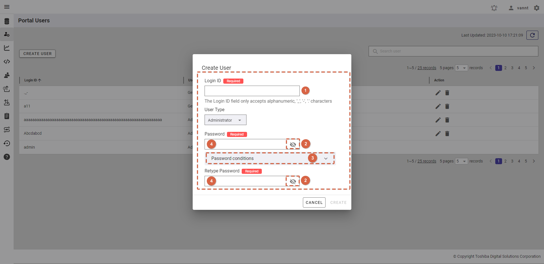Viewport: 544px width, 264px height.
Task: Click the hamburger menu icon
Action: pos(7,7)
